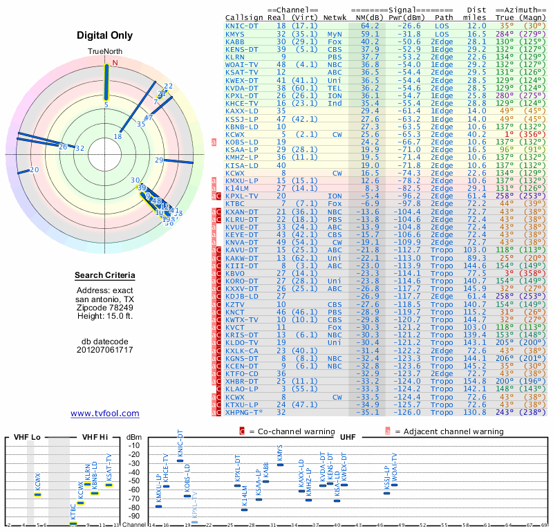The image size is (553, 531).
Task: Click the adjacent-channel badge beside KMXU-LP
Action: (x=214, y=180)
